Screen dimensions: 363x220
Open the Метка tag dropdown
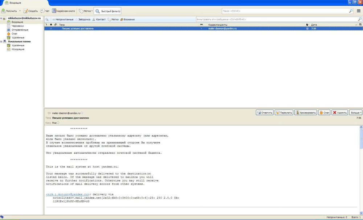coord(85,11)
